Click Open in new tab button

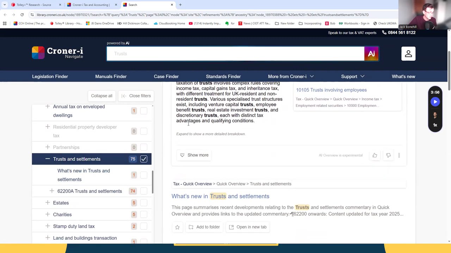point(248,227)
